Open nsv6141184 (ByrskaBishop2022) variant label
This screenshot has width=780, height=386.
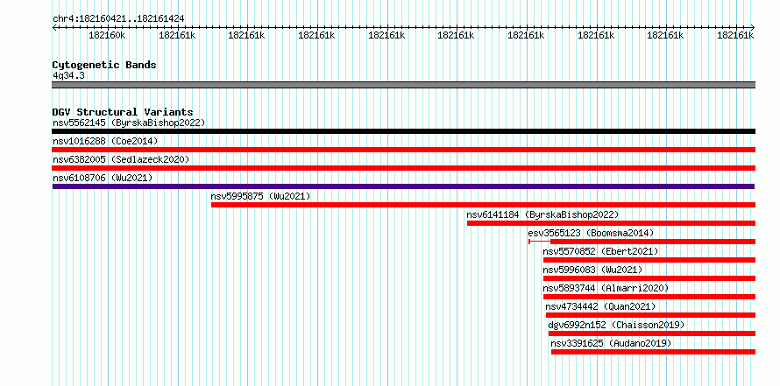(542, 214)
